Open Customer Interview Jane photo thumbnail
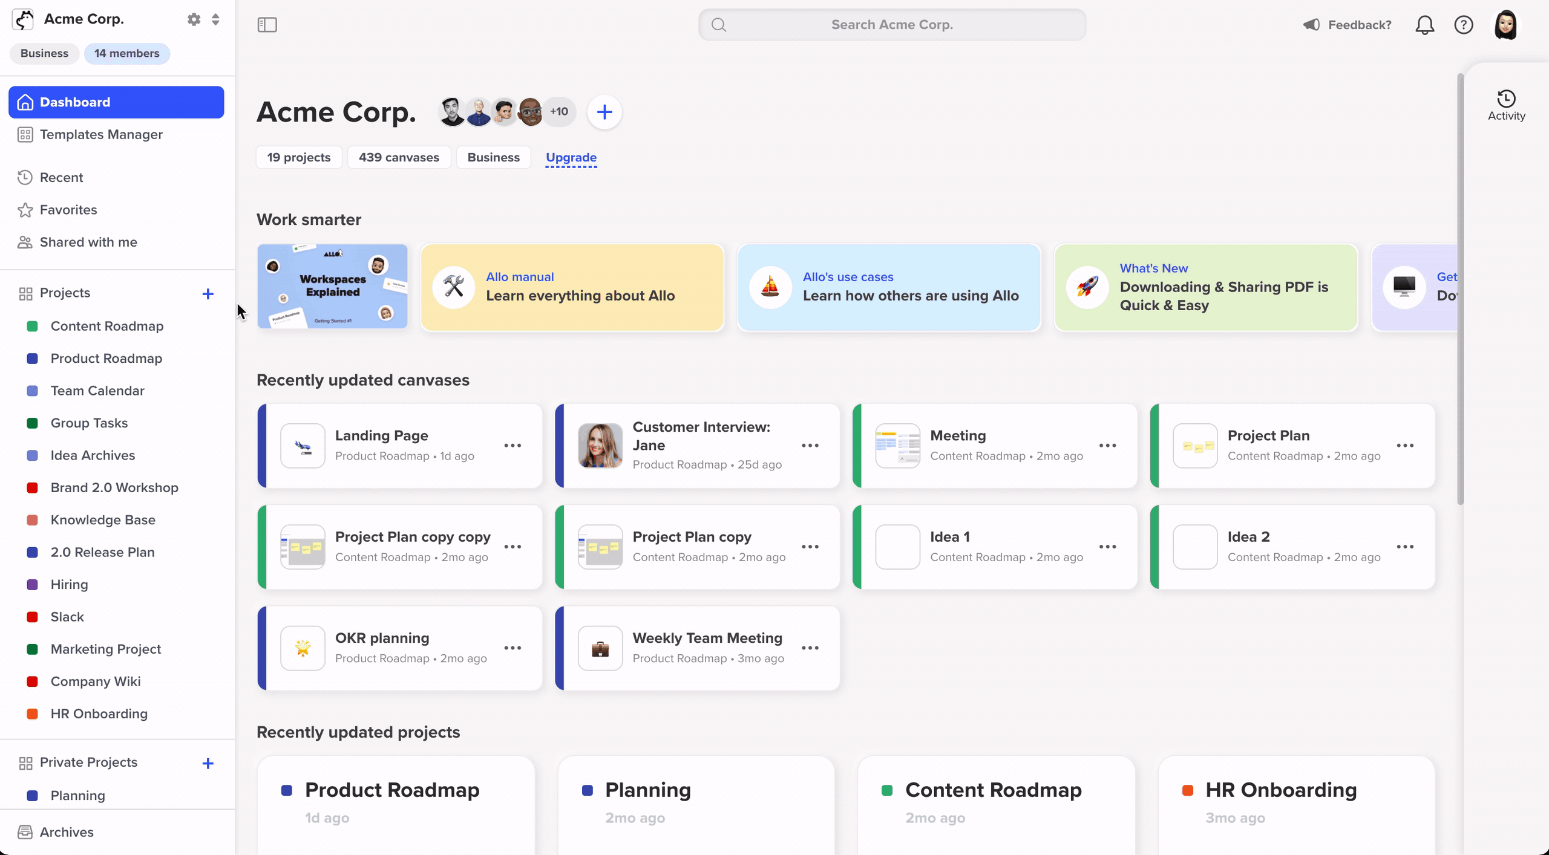This screenshot has height=855, width=1549. pyautogui.click(x=600, y=446)
